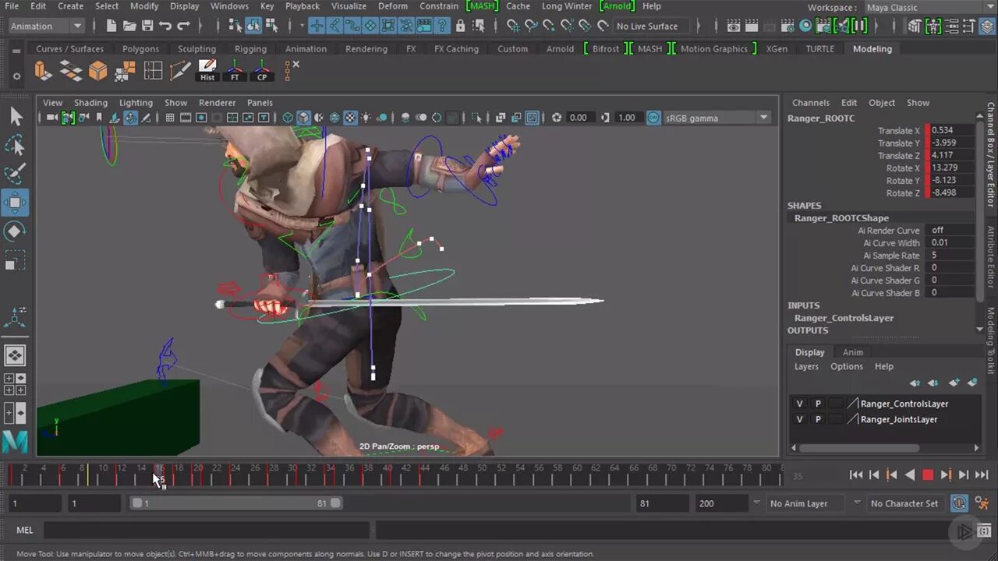This screenshot has height=561, width=998.
Task: Open the viewport Shading menu
Action: [x=90, y=102]
